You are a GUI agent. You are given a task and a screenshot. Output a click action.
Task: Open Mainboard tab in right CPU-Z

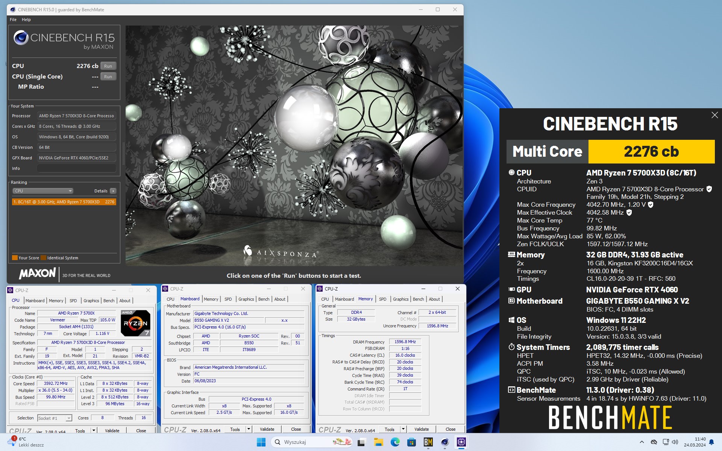pos(344,299)
